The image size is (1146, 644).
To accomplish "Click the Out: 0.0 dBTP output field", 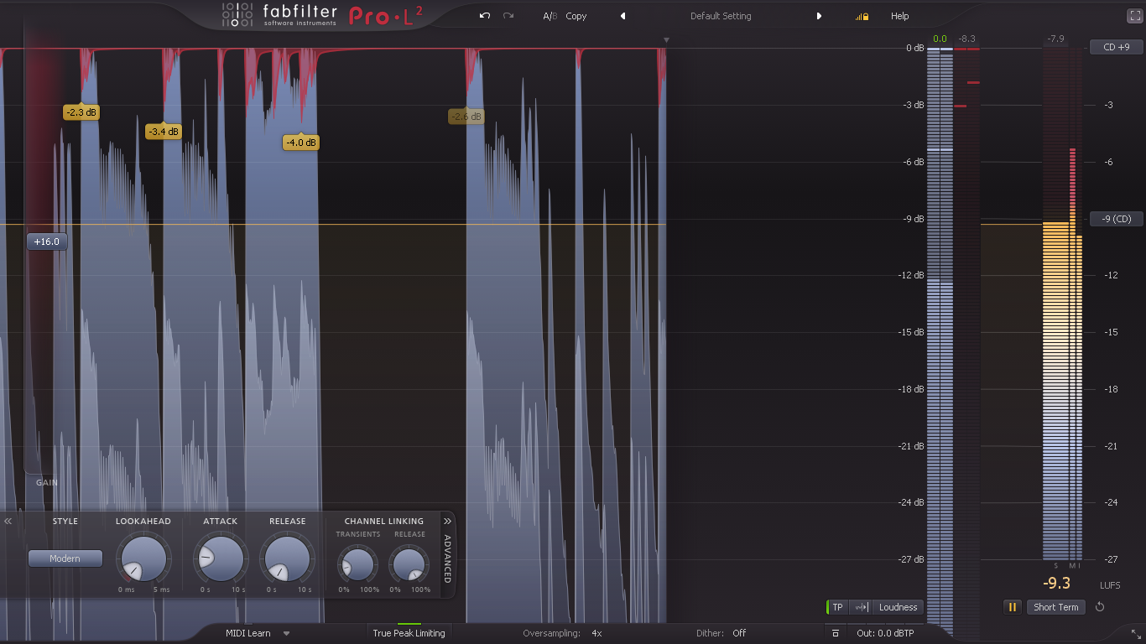I will coord(885,633).
